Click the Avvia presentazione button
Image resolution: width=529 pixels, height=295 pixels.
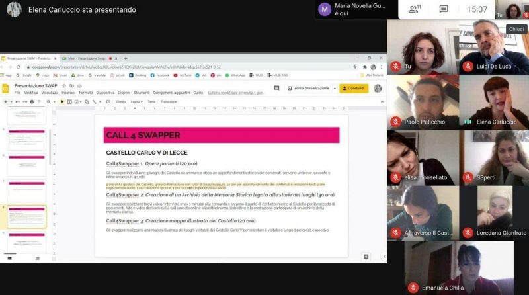(308, 88)
